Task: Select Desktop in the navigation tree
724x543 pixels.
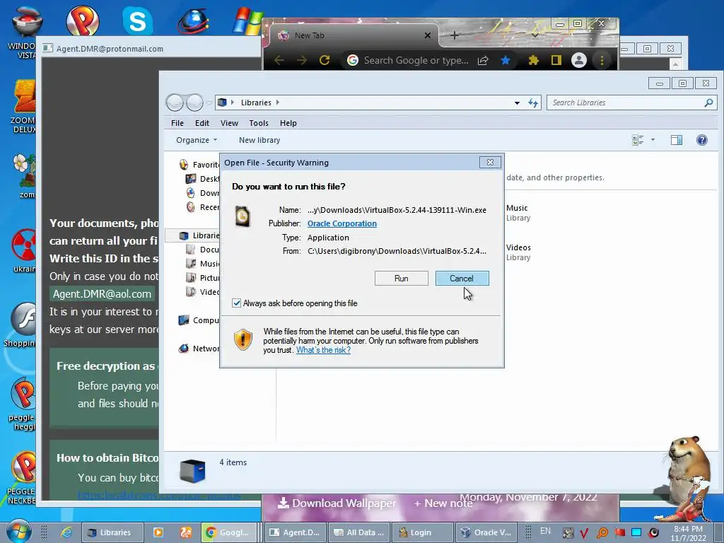Action: click(x=203, y=179)
